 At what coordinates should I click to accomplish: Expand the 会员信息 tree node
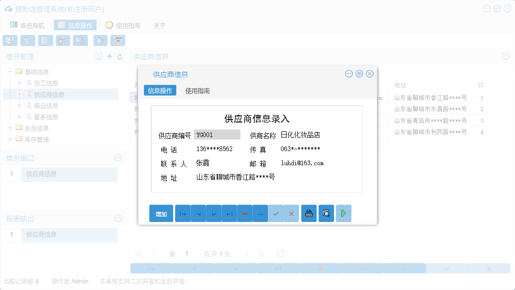(x=11, y=128)
